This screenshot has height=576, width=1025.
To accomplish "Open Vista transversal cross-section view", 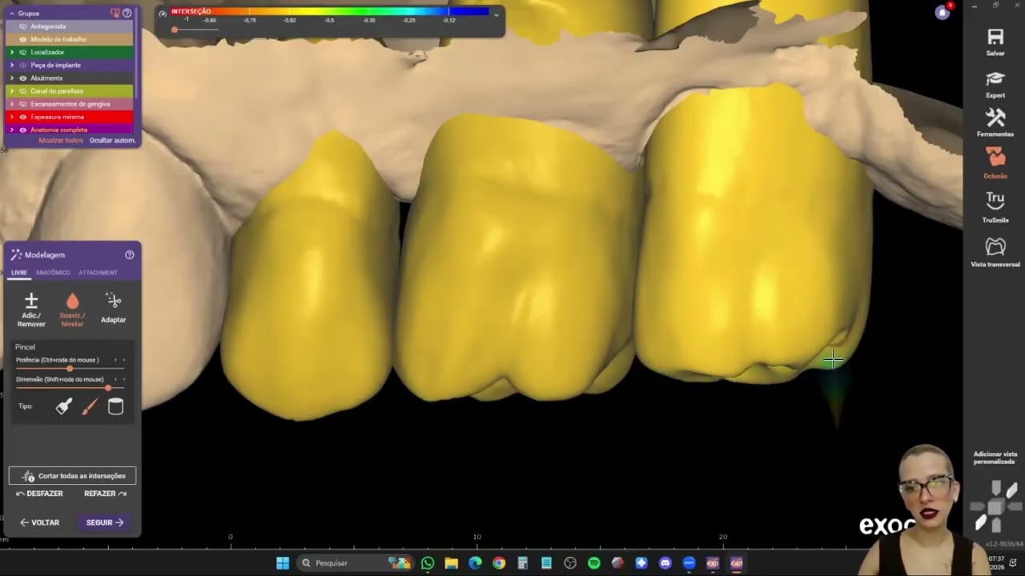I will [995, 252].
